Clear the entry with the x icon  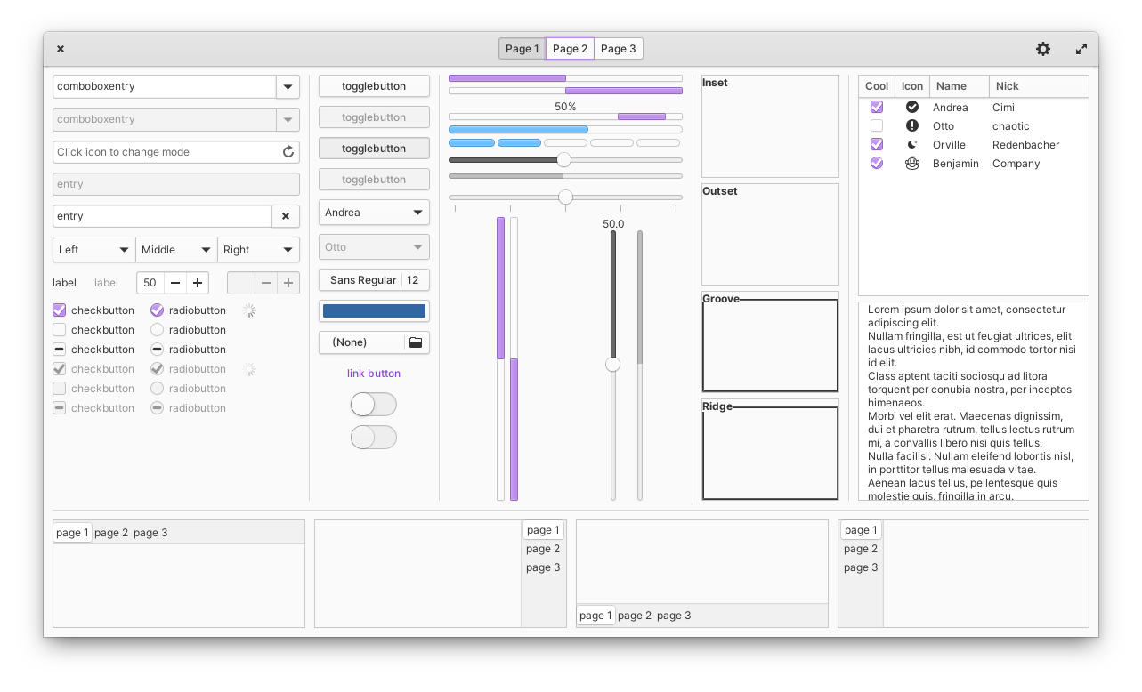click(286, 216)
